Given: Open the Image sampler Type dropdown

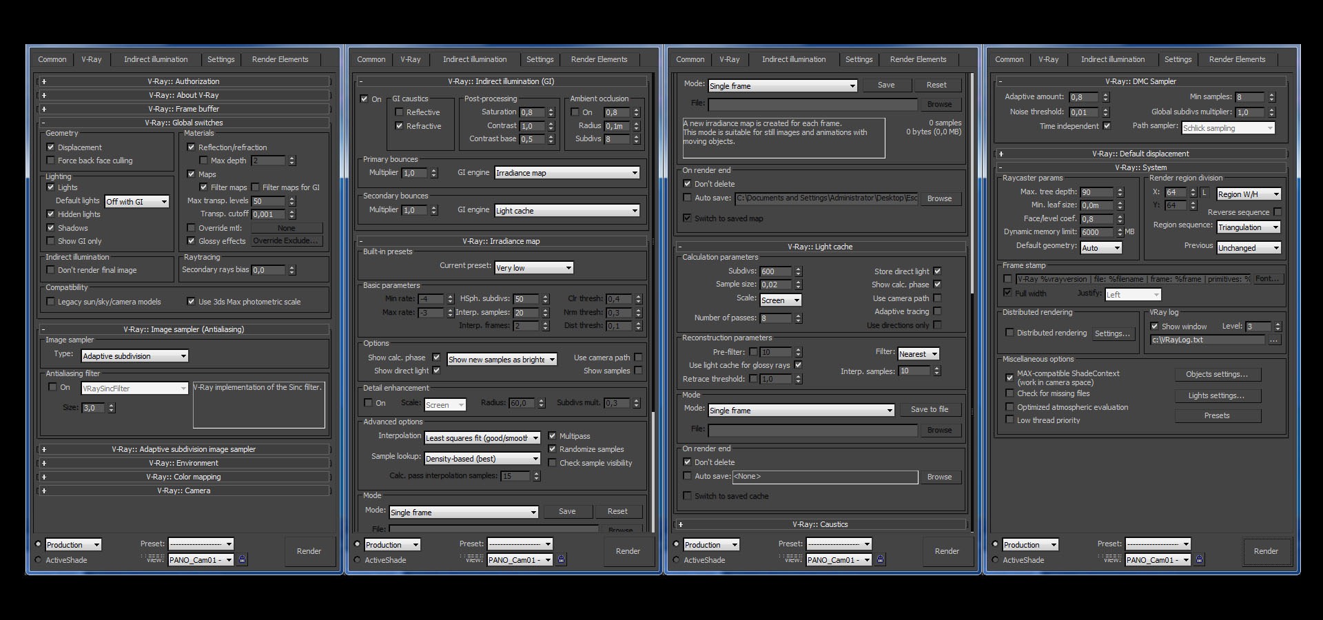Looking at the screenshot, I should [135, 356].
